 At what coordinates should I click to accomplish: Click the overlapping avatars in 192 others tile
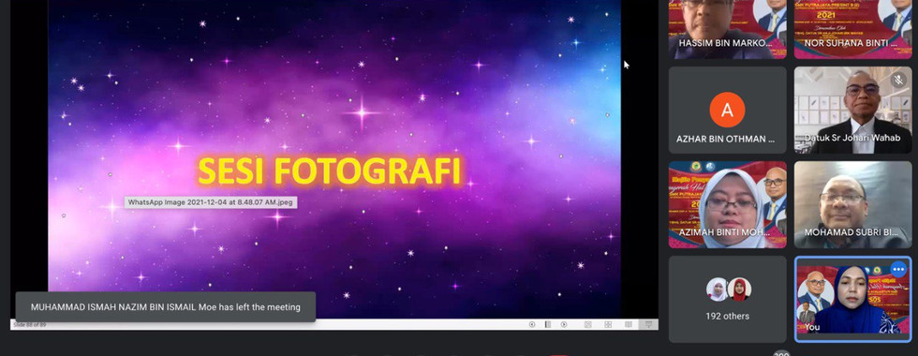point(729,289)
